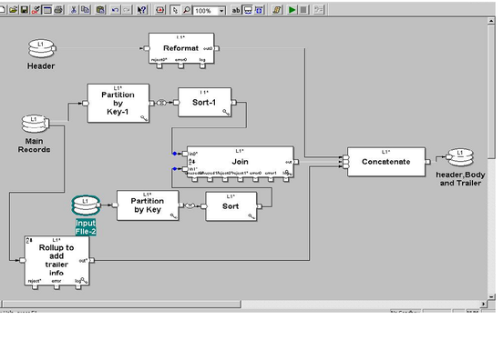Image resolution: width=503 pixels, height=360 pixels.
Task: Click the Stop execution square button
Action: tap(303, 10)
